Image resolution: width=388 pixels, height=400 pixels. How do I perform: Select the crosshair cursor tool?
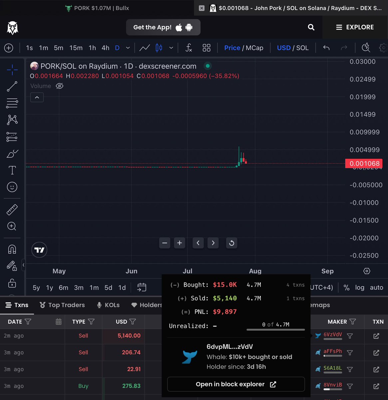pos(12,70)
